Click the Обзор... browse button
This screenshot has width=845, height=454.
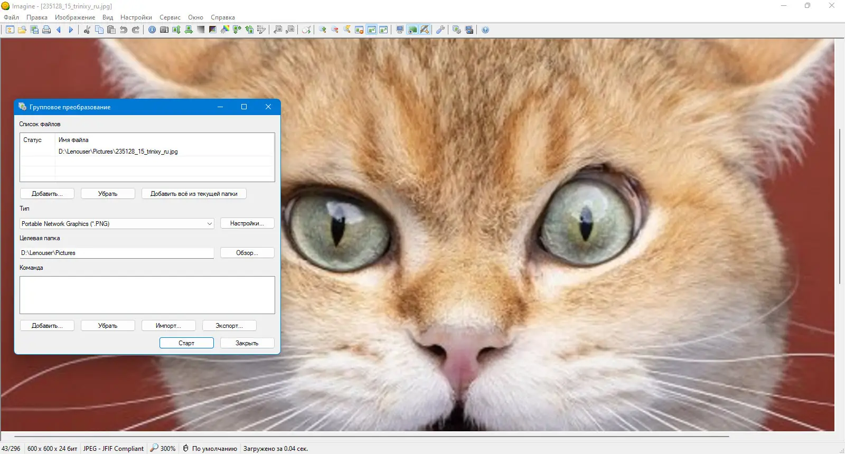point(247,253)
